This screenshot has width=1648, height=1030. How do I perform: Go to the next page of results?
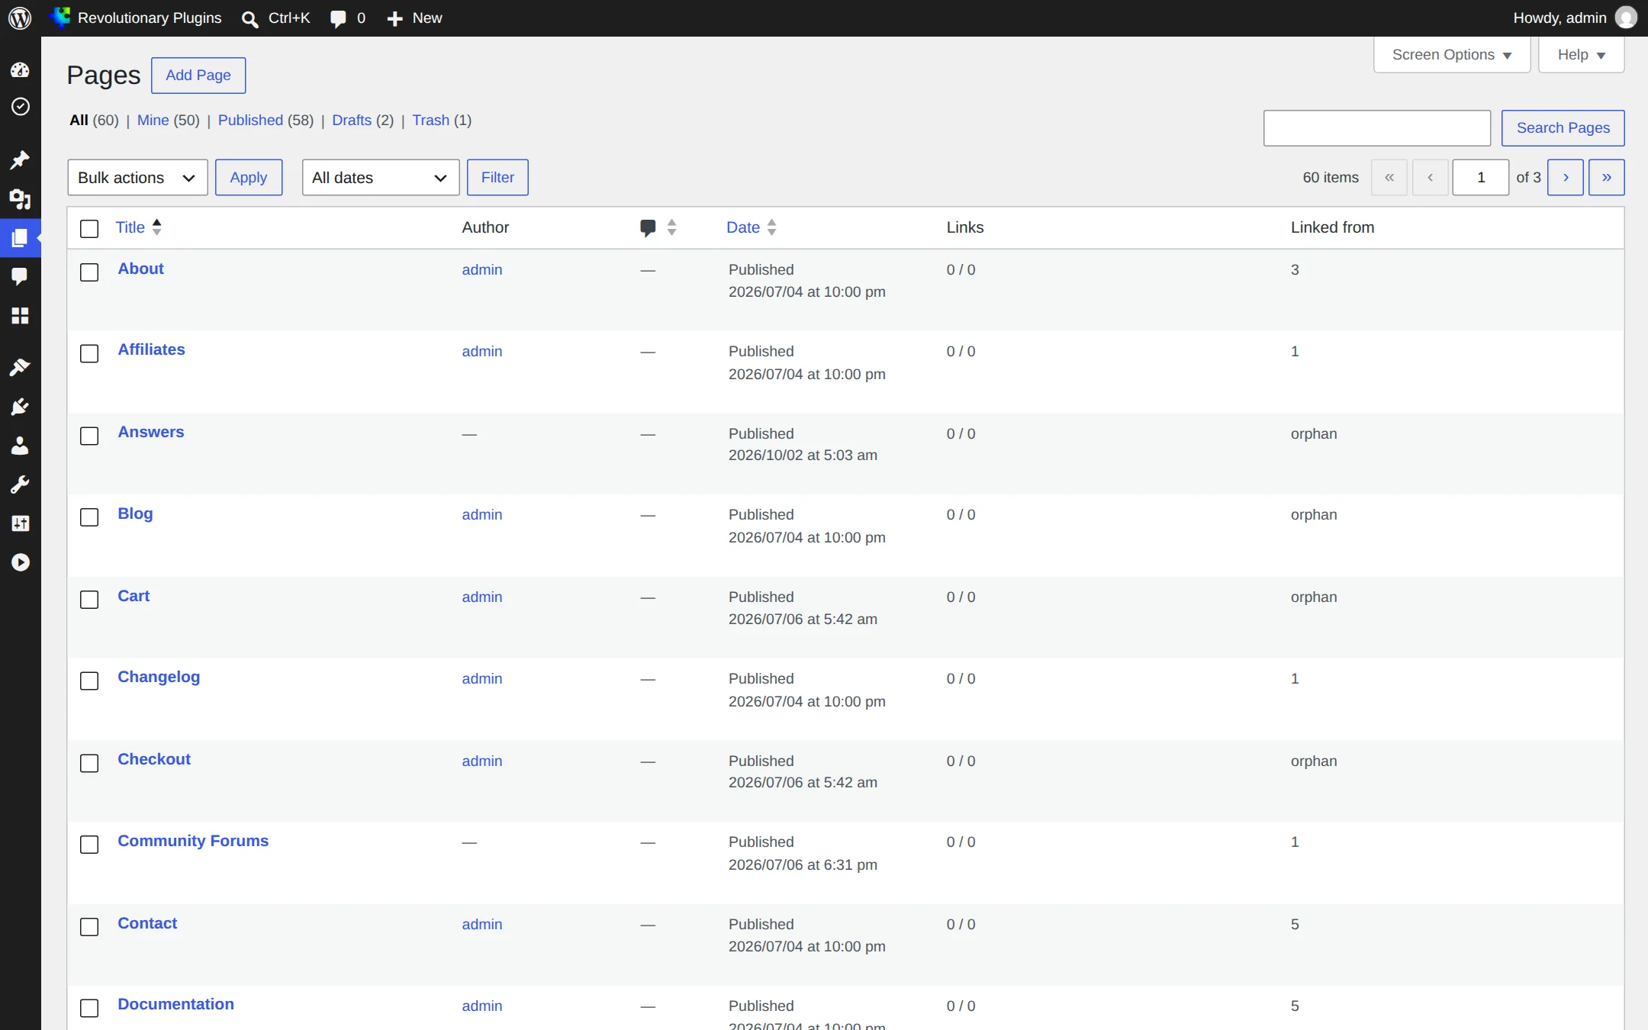pos(1566,178)
